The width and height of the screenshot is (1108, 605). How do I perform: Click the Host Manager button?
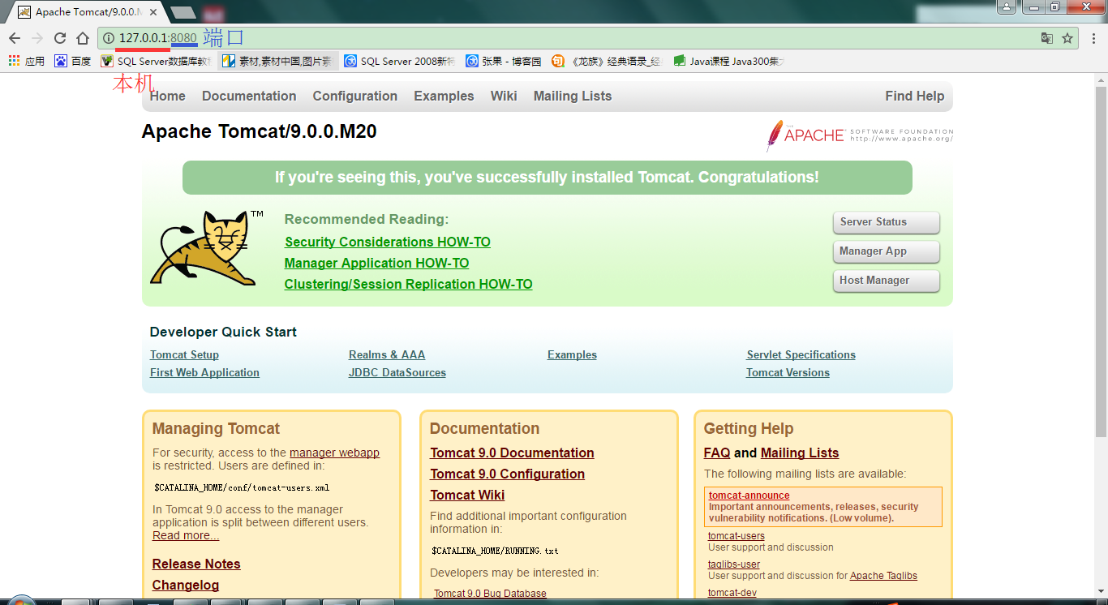click(887, 281)
